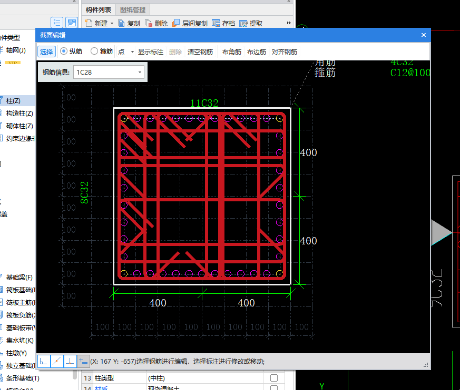The height and width of the screenshot is (390, 460).
Task: Select the 纵筋 (longitudinal bar) radio button
Action: [x=64, y=51]
